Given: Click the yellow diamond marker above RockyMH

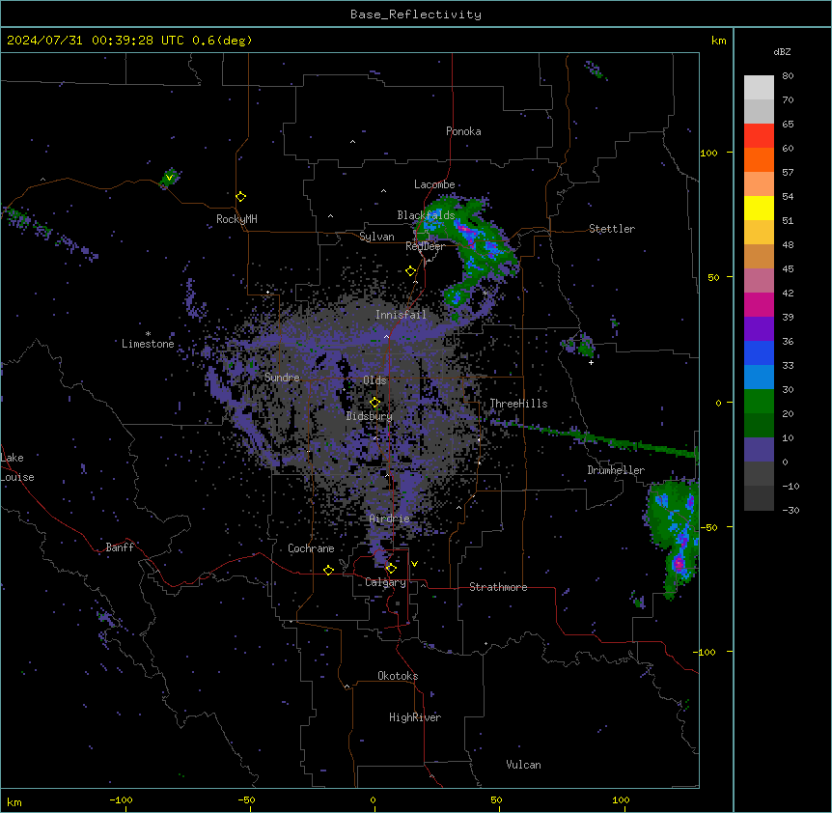Looking at the screenshot, I should click(241, 196).
